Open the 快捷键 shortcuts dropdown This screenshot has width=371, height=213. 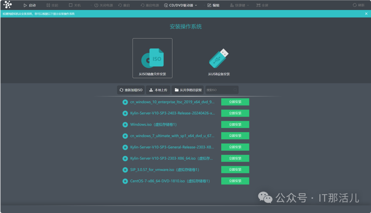(239, 5)
